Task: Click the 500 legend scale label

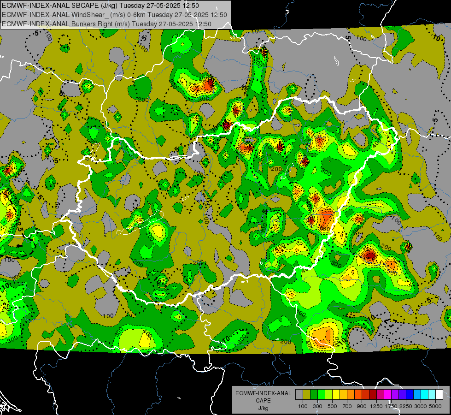Action: point(332,406)
